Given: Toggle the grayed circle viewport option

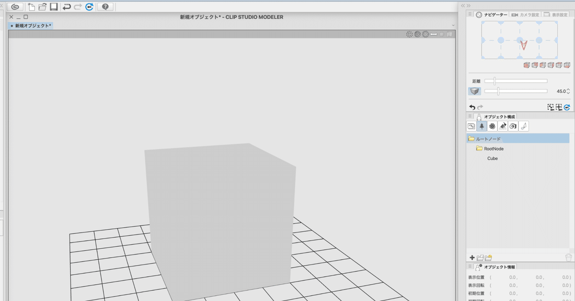Looking at the screenshot, I should (x=442, y=34).
